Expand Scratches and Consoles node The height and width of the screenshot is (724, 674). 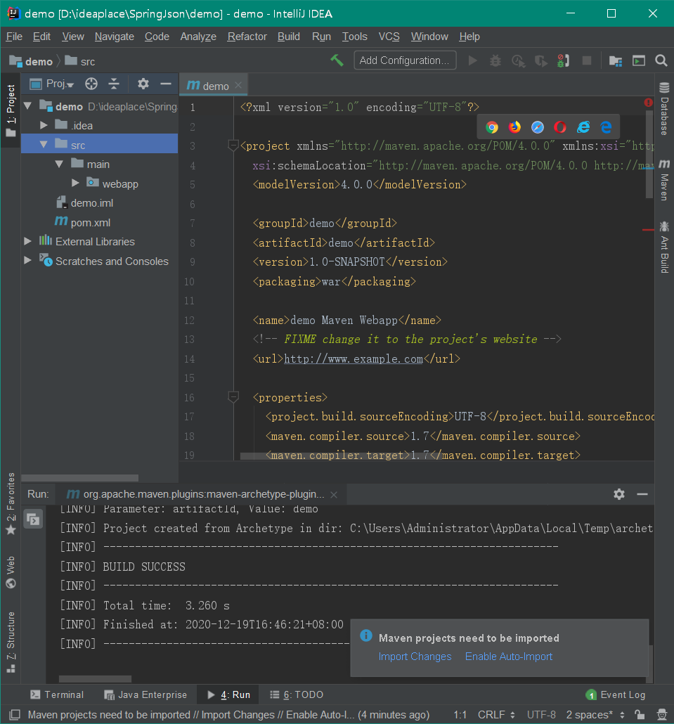pyautogui.click(x=27, y=260)
